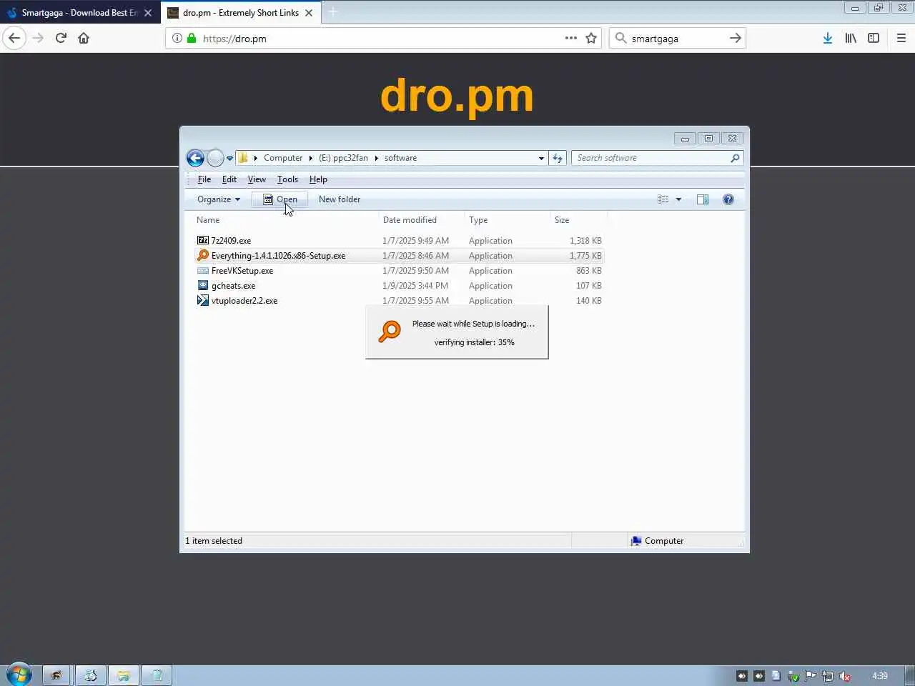Image resolution: width=915 pixels, height=686 pixels.
Task: Open the Firefox downloads panel
Action: point(827,39)
